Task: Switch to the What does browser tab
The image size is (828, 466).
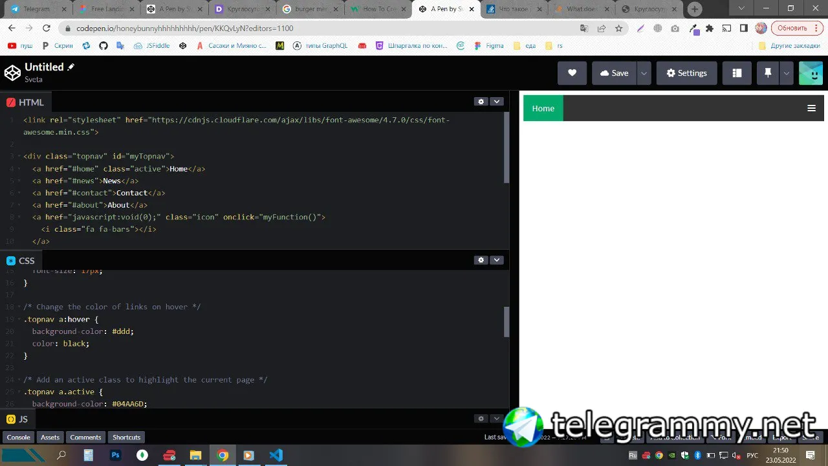Action: [x=582, y=9]
